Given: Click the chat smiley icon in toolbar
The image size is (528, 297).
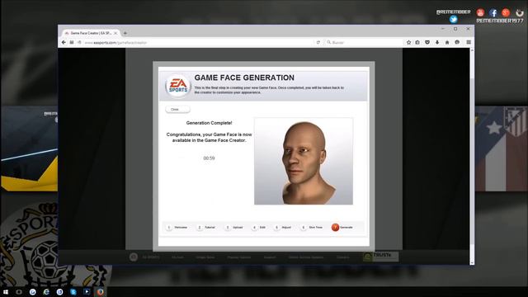Looking at the screenshot, I should point(457,42).
